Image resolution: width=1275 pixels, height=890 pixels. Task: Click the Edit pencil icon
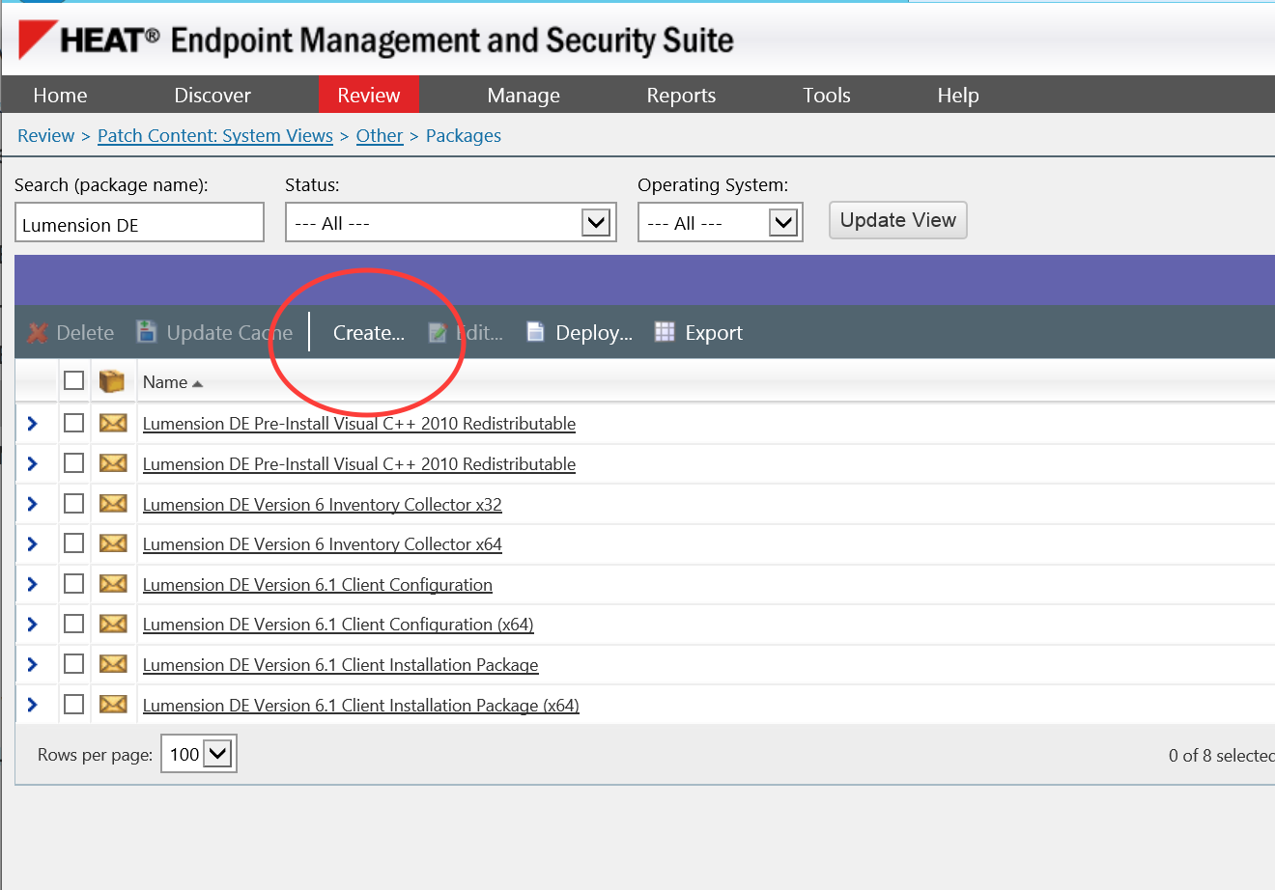(438, 333)
